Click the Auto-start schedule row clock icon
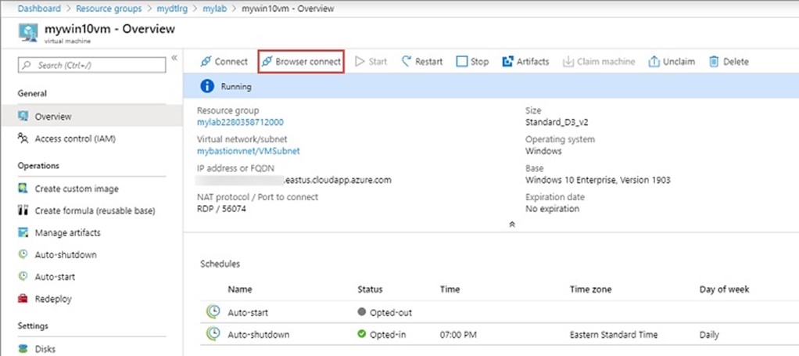Screen dimensions: 799x356 213,312
